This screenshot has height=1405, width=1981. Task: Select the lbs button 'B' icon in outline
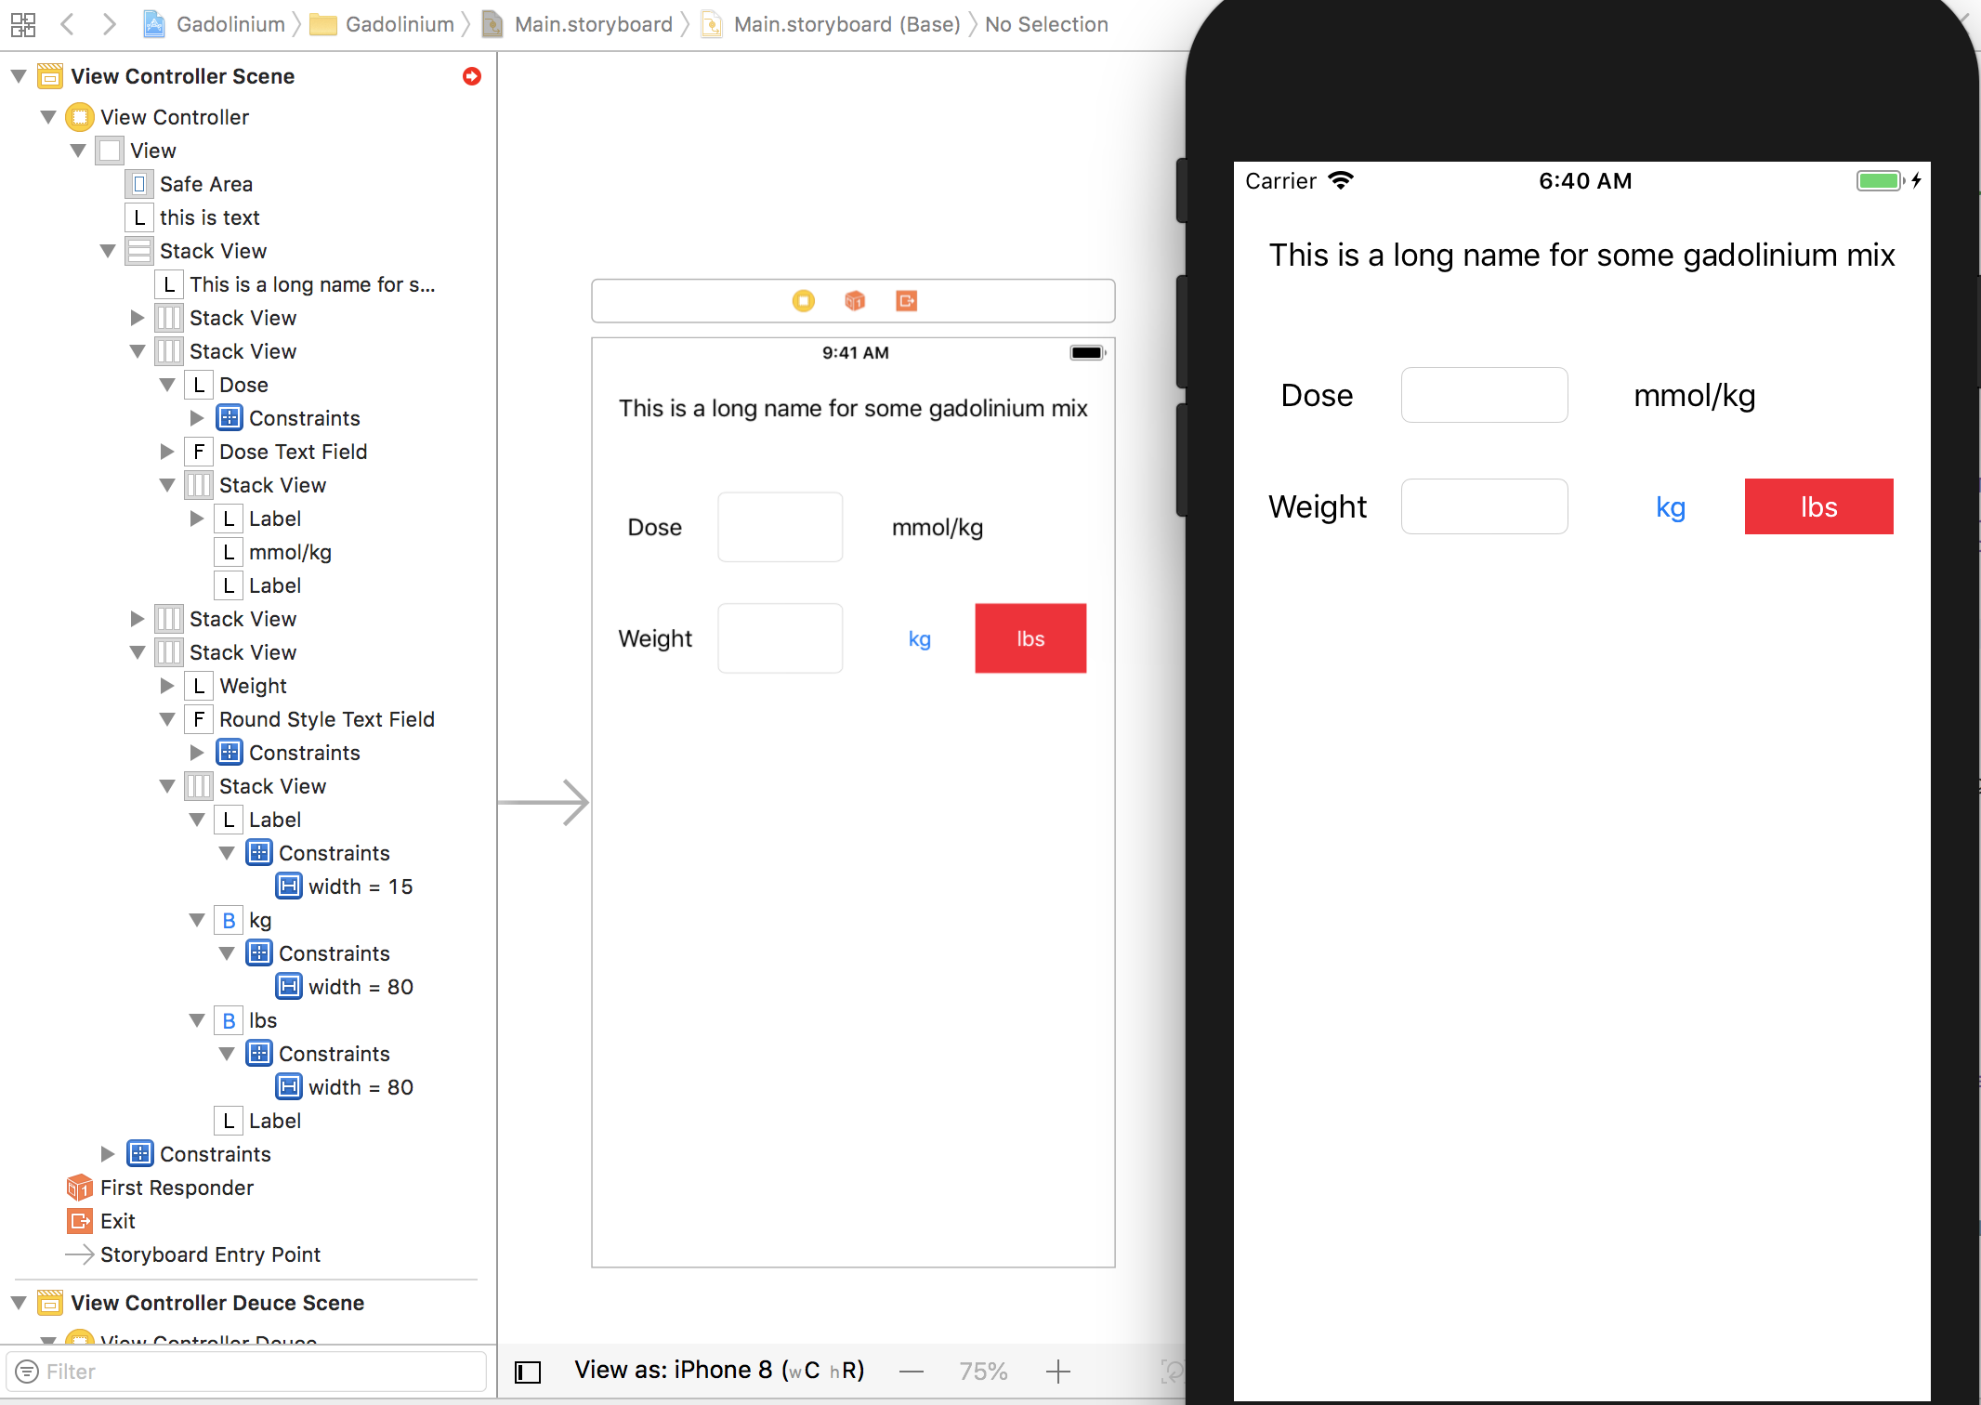(x=229, y=1020)
